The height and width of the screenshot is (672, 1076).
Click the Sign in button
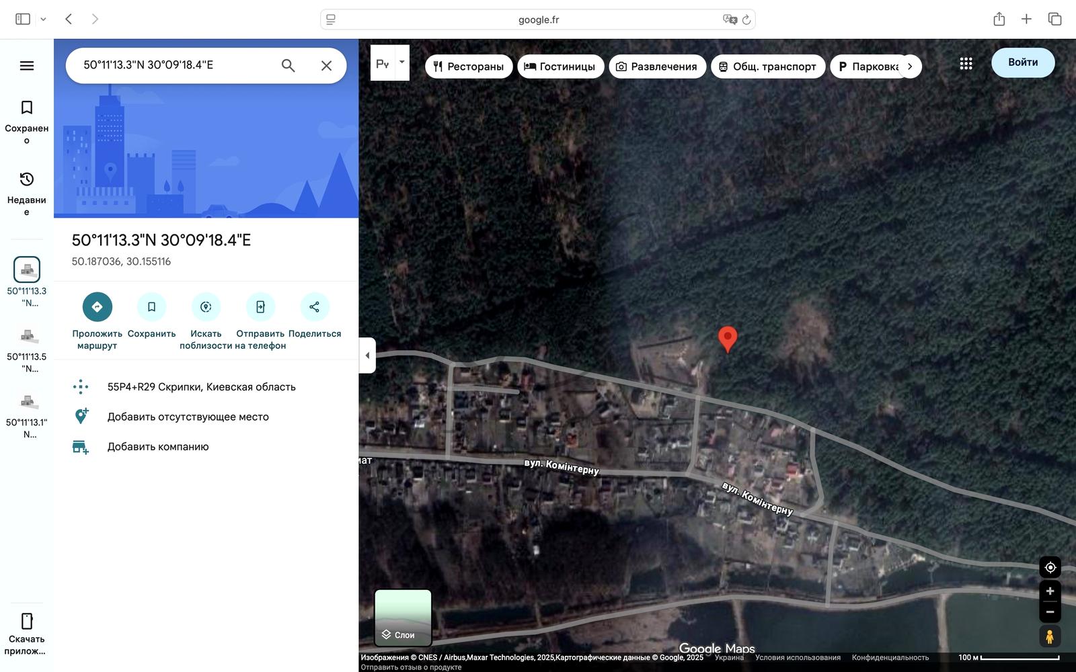(1022, 62)
